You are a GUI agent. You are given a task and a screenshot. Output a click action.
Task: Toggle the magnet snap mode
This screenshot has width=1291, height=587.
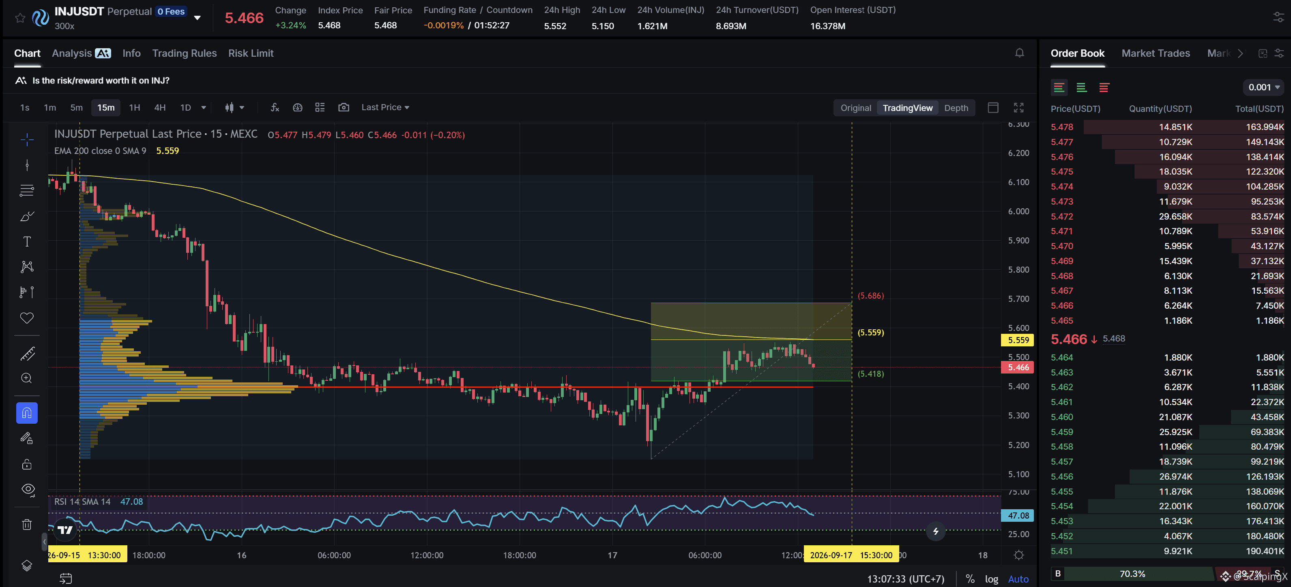[x=27, y=413]
